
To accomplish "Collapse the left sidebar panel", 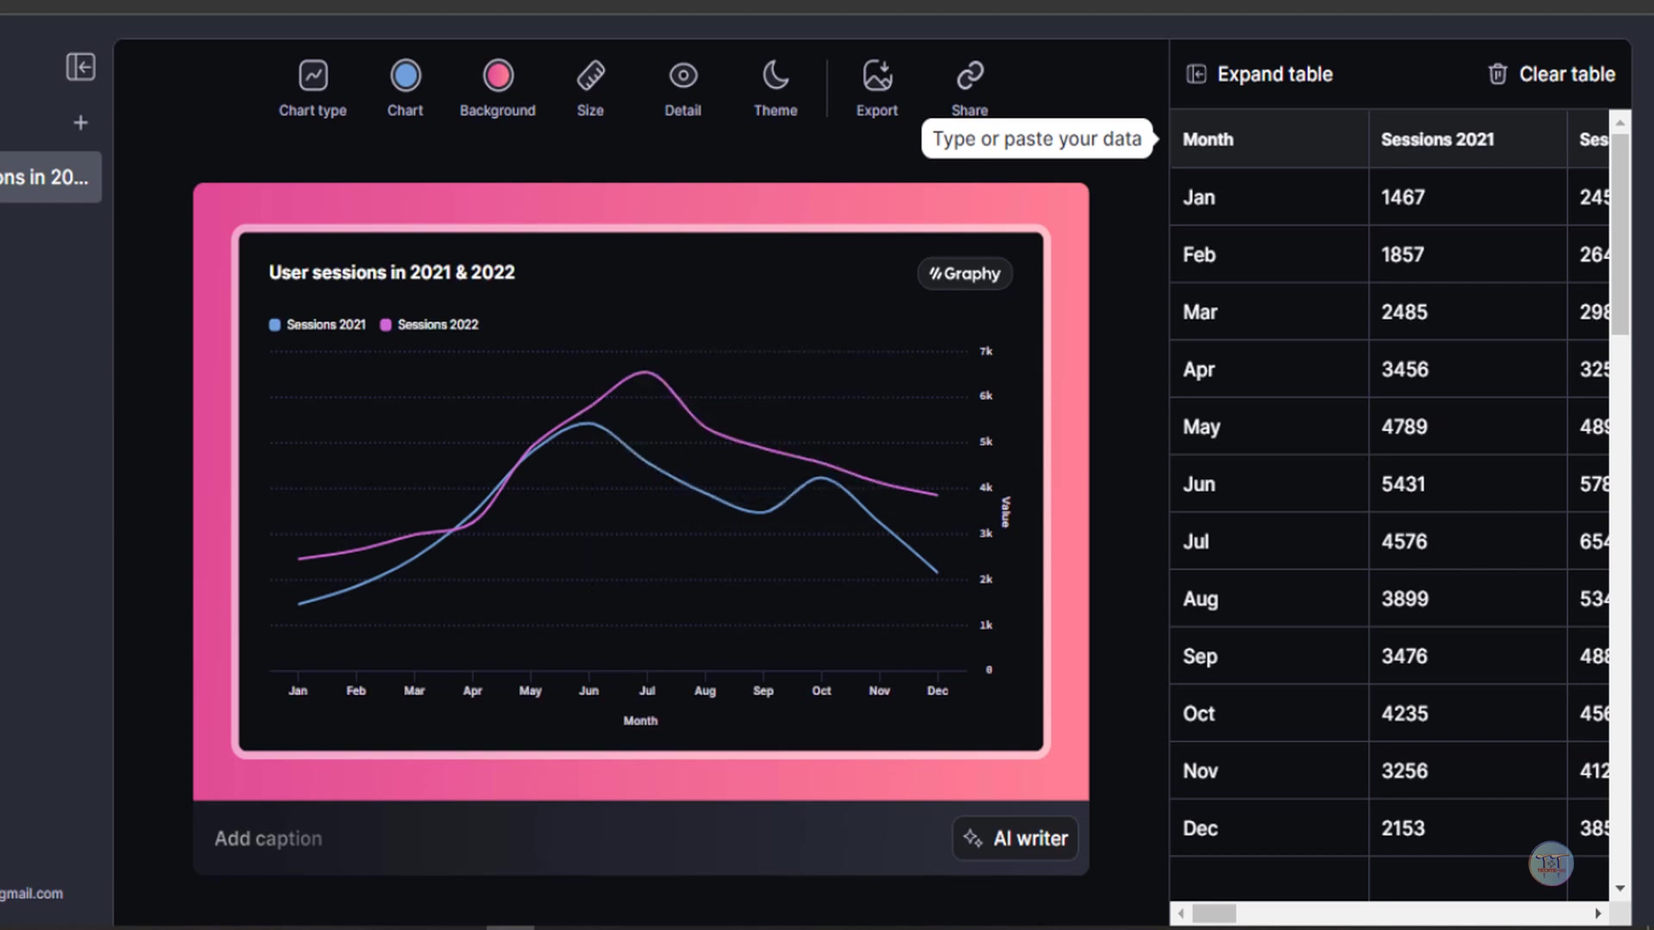I will (x=80, y=66).
